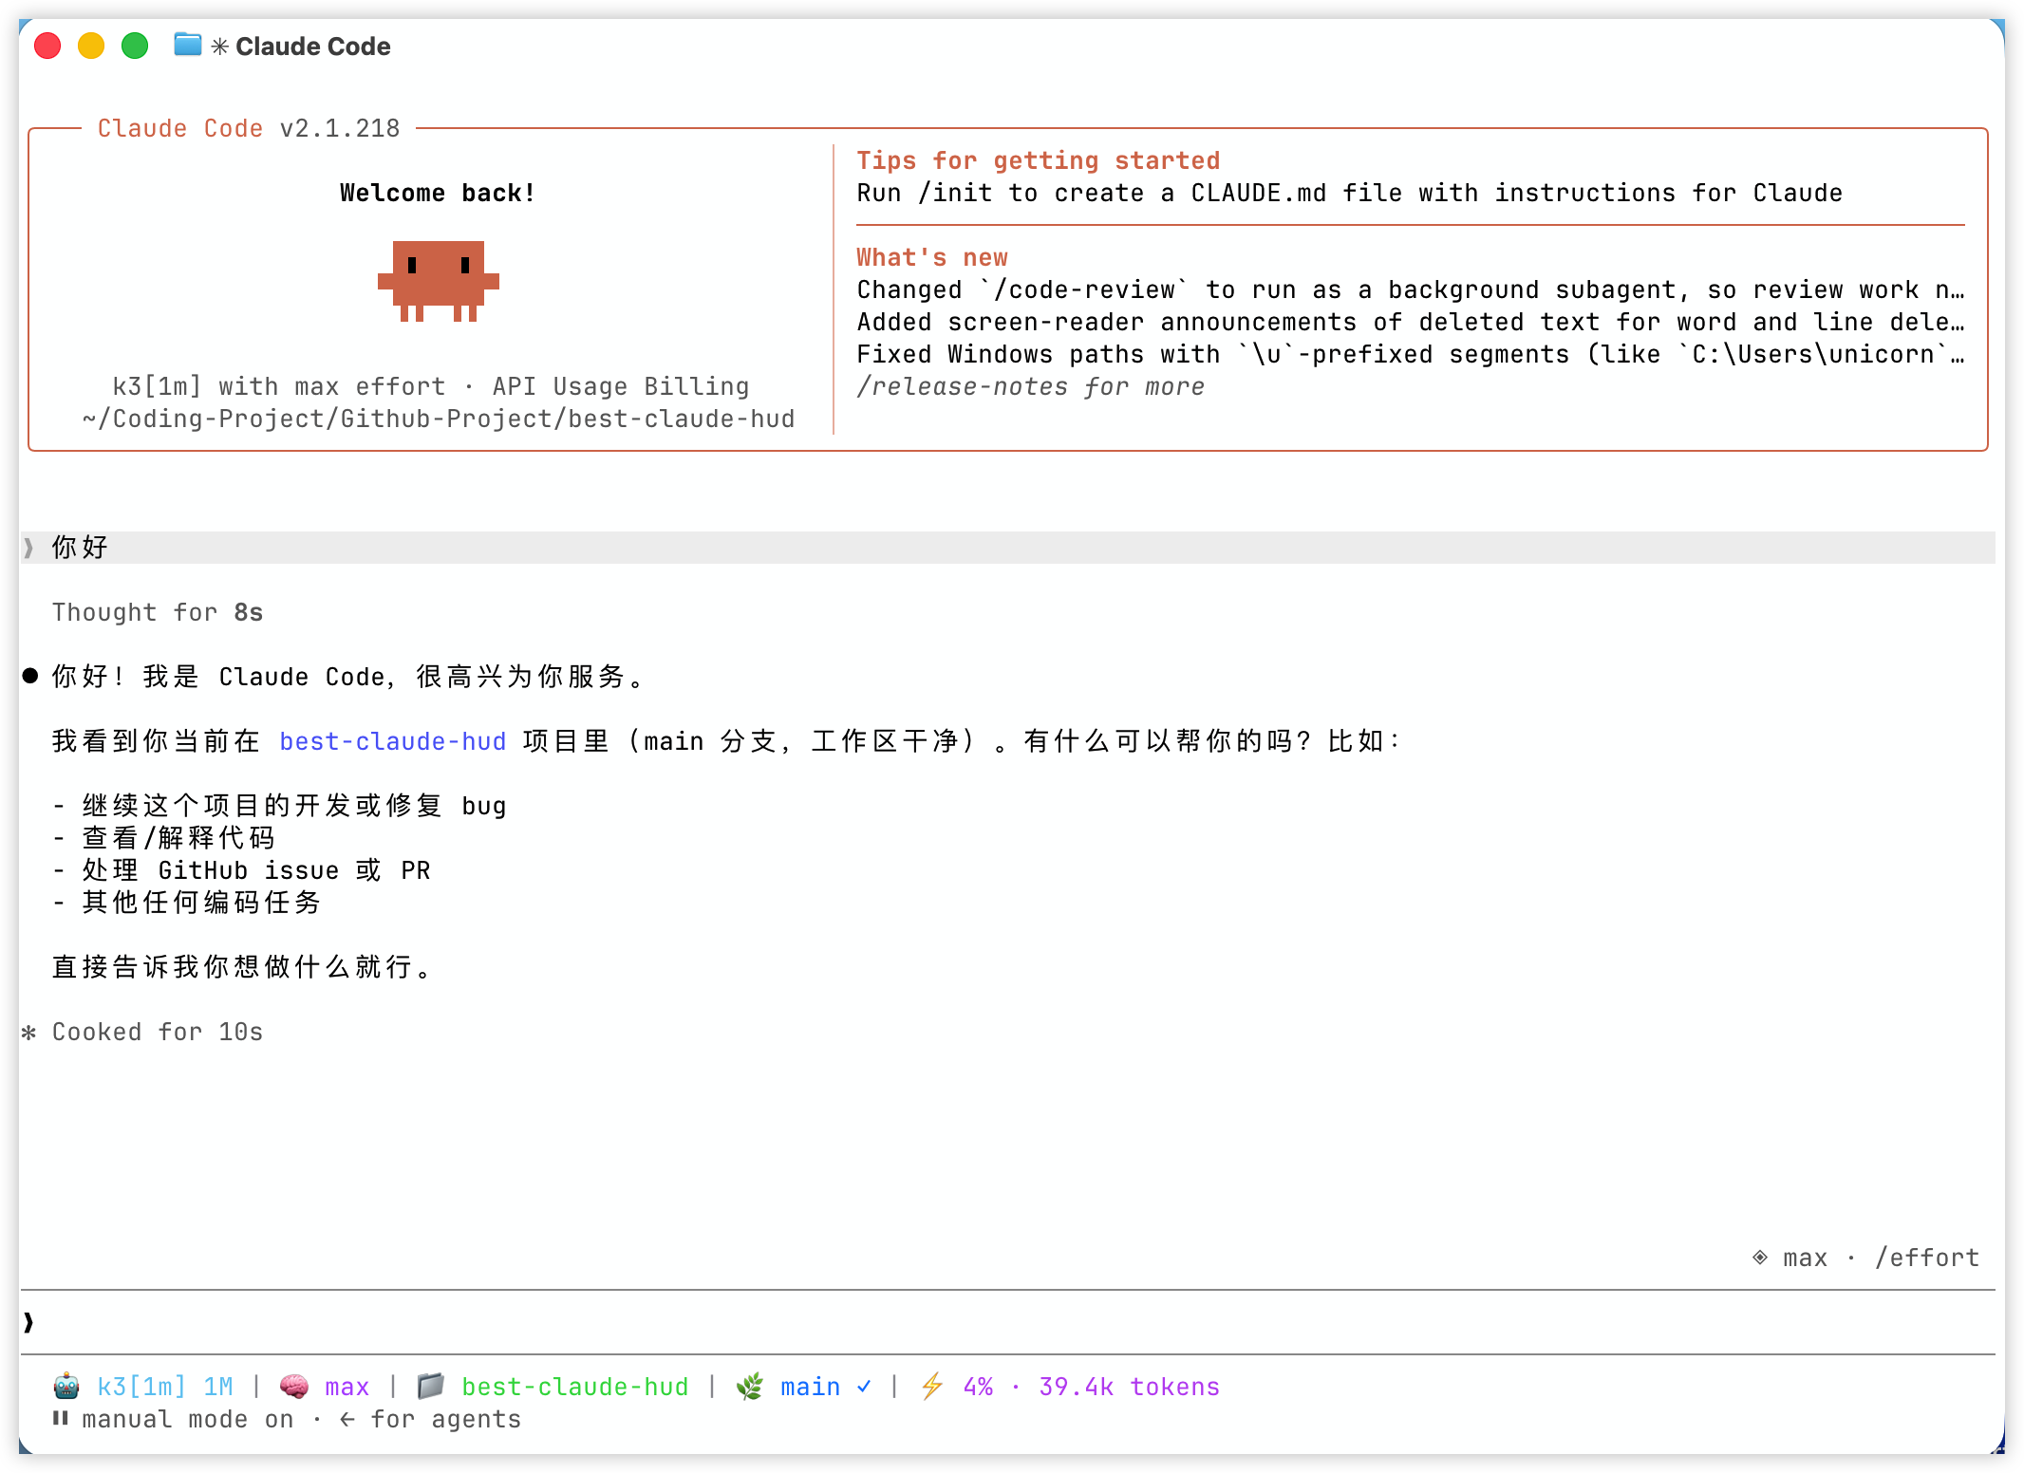This screenshot has width=2024, height=1473.
Task: Click the green best-claude-hud label in status line
Action: [575, 1387]
